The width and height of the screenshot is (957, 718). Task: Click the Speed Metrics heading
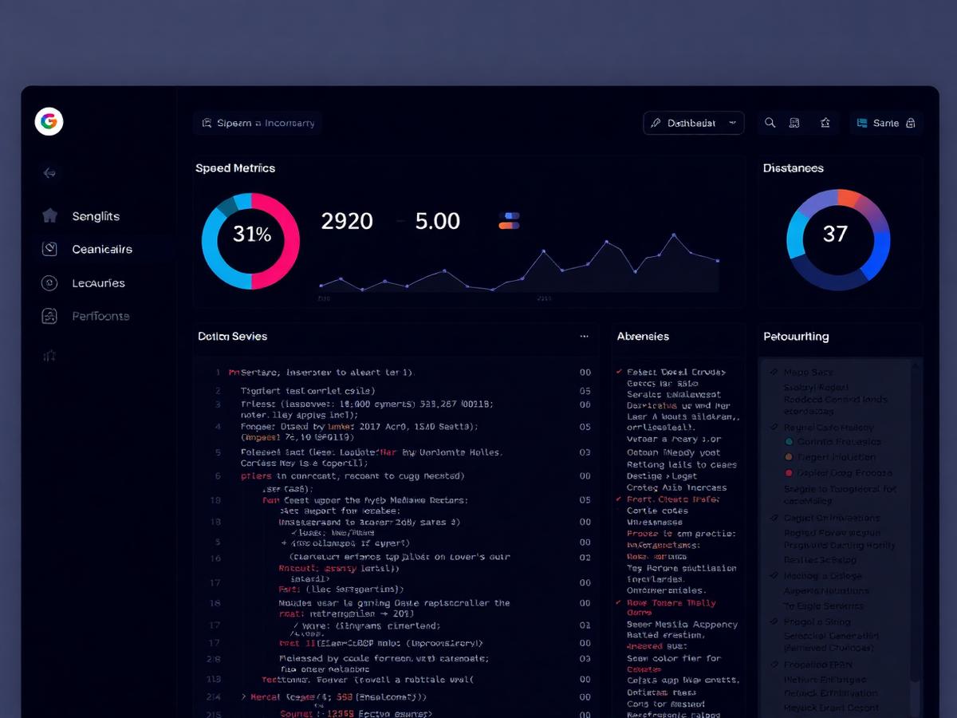[235, 168]
